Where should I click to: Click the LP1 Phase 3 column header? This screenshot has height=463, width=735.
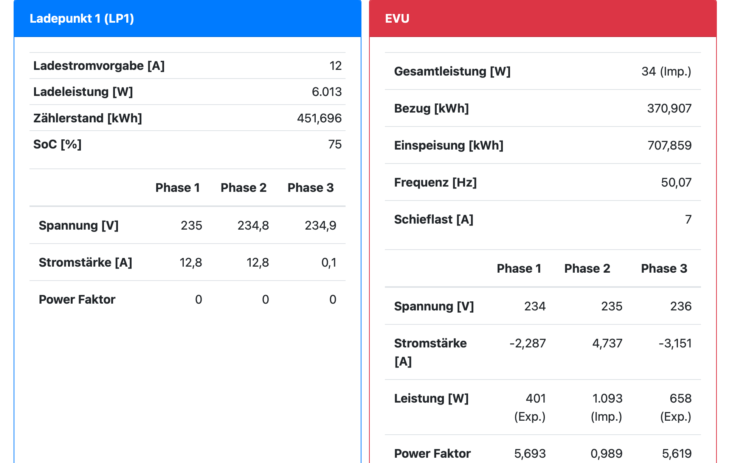(310, 188)
